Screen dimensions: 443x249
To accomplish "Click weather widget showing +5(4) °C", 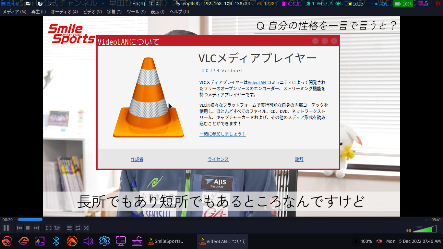I will tap(146, 4).
